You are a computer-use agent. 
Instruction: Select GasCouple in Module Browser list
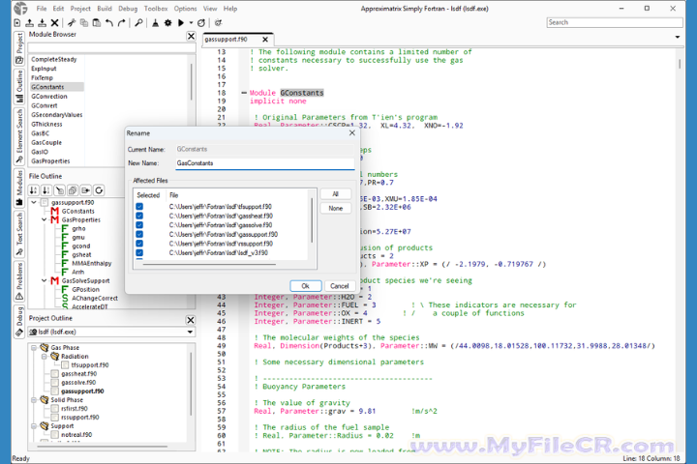(x=46, y=142)
